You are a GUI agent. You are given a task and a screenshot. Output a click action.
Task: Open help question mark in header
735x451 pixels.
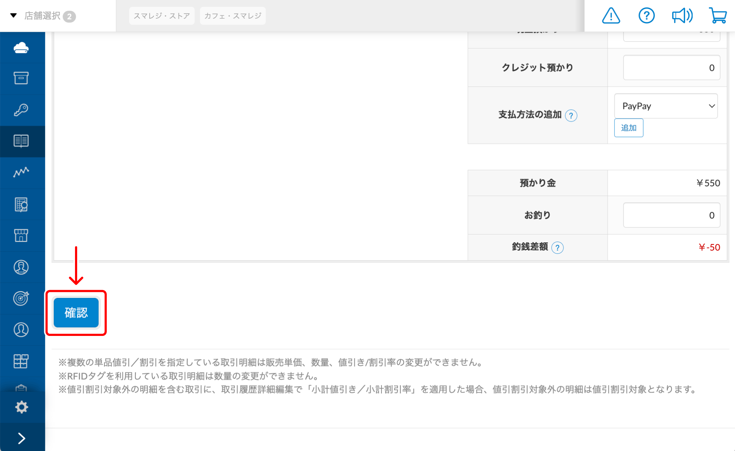pyautogui.click(x=646, y=16)
